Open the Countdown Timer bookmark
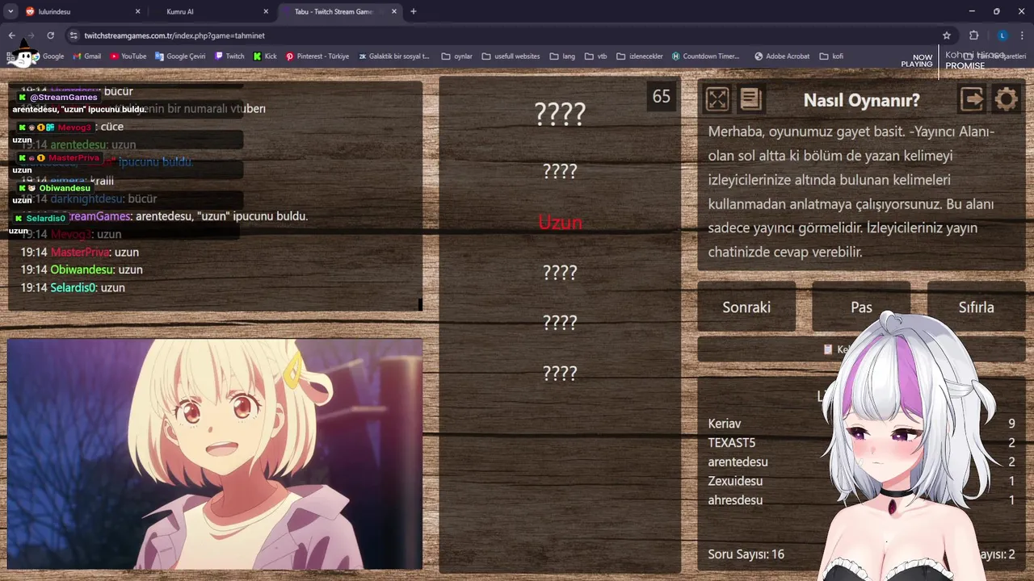This screenshot has width=1034, height=581. (x=705, y=56)
